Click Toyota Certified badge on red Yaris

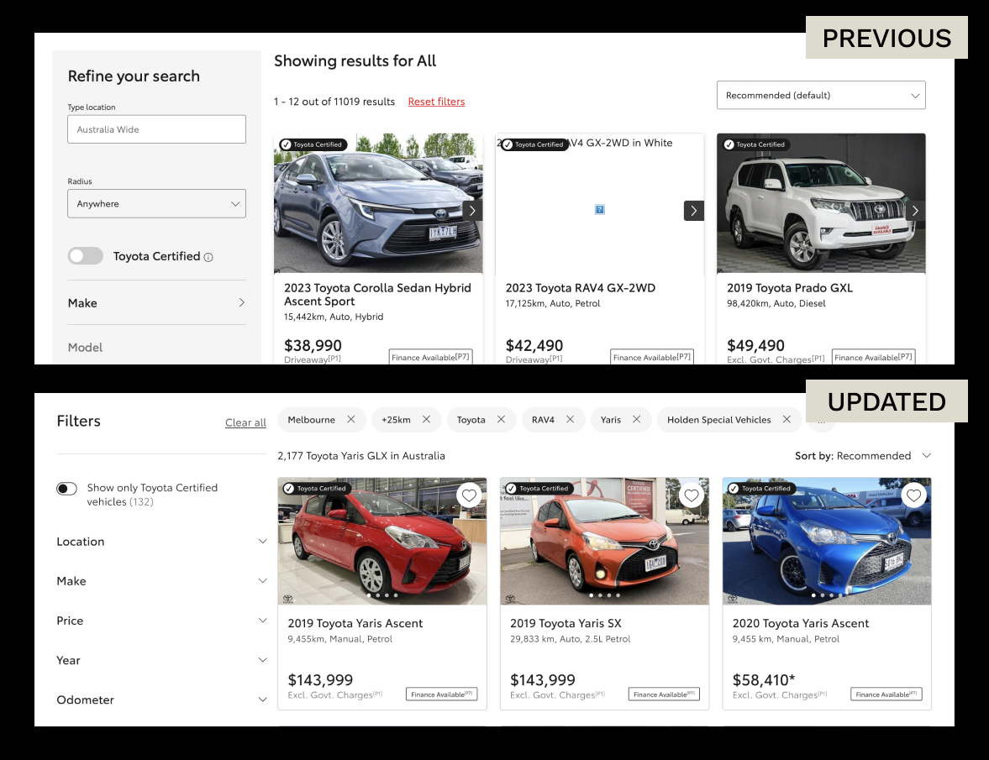pos(318,489)
